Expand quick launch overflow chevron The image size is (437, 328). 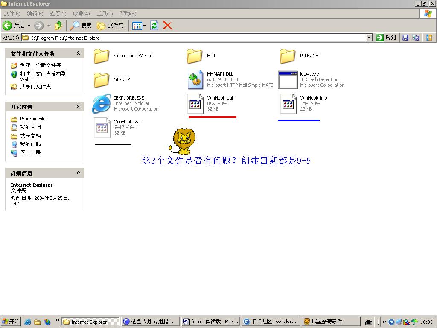coord(58,320)
